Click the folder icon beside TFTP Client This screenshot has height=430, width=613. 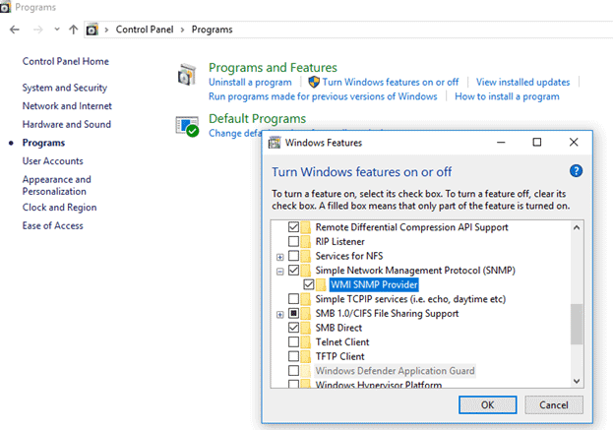(x=306, y=356)
